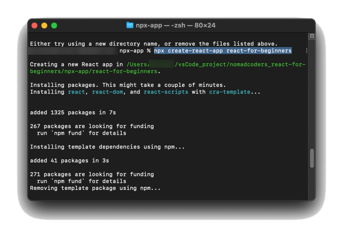Click 'run `npm fund` for details' under 271 packages
This screenshot has height=237, width=343.
(82, 181)
